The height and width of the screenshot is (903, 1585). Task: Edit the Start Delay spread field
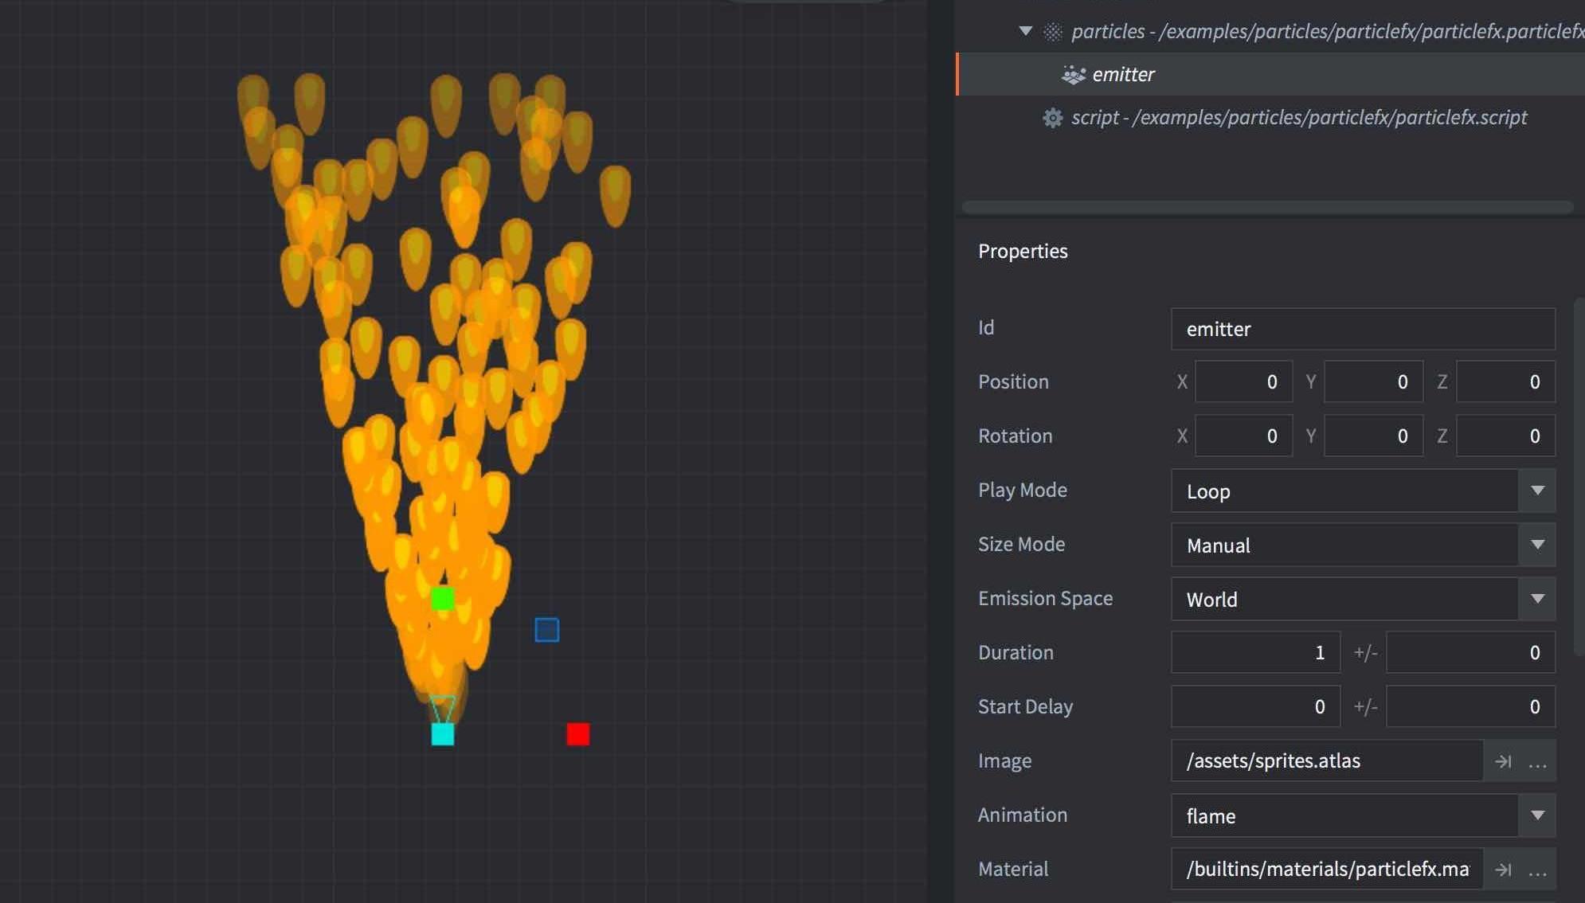tap(1470, 707)
